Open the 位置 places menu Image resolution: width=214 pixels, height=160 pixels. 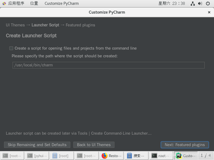point(34,3)
